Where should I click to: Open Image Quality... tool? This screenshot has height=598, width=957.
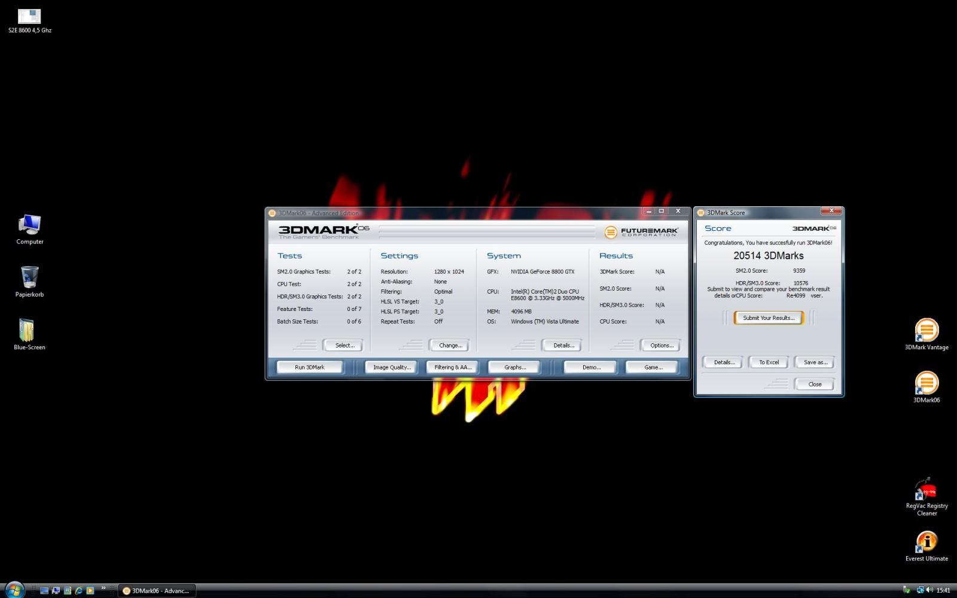392,367
